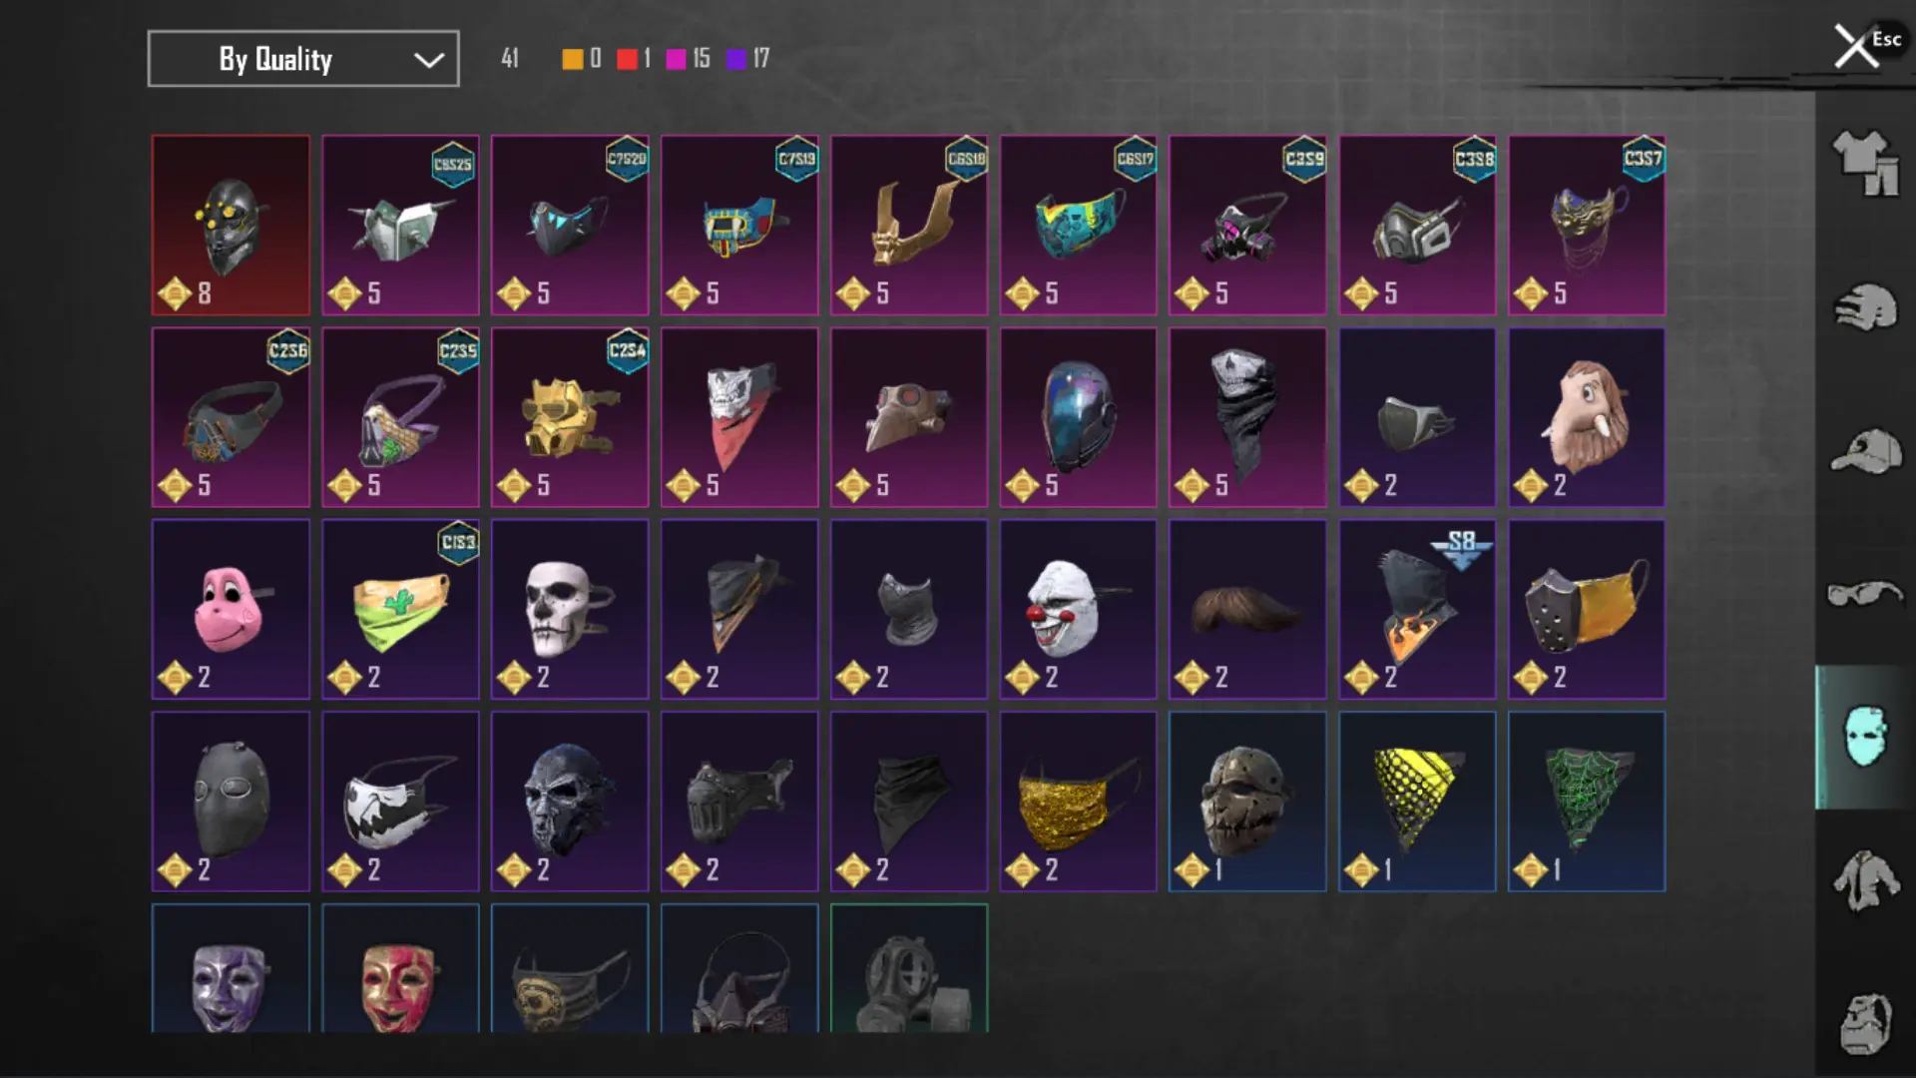Close inventory with the X Esc button
The width and height of the screenshot is (1916, 1078).
(x=1866, y=45)
